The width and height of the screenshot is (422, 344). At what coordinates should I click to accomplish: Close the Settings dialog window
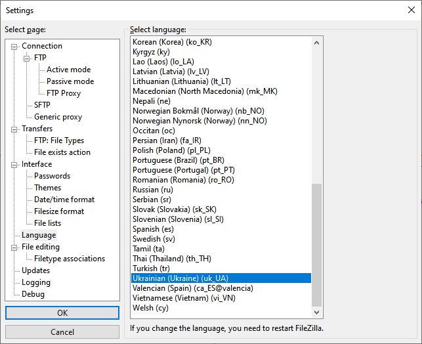411,10
